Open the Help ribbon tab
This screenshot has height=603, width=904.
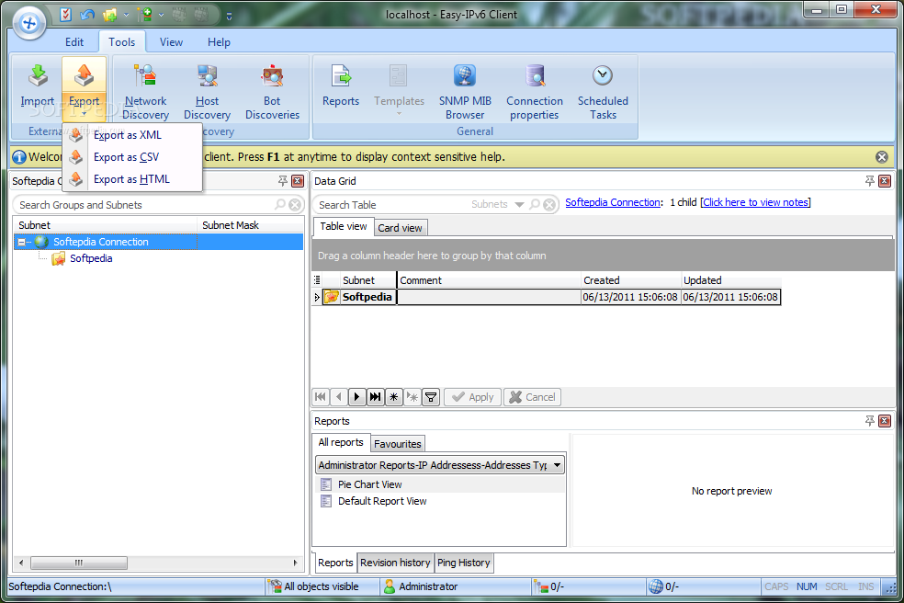tap(219, 42)
